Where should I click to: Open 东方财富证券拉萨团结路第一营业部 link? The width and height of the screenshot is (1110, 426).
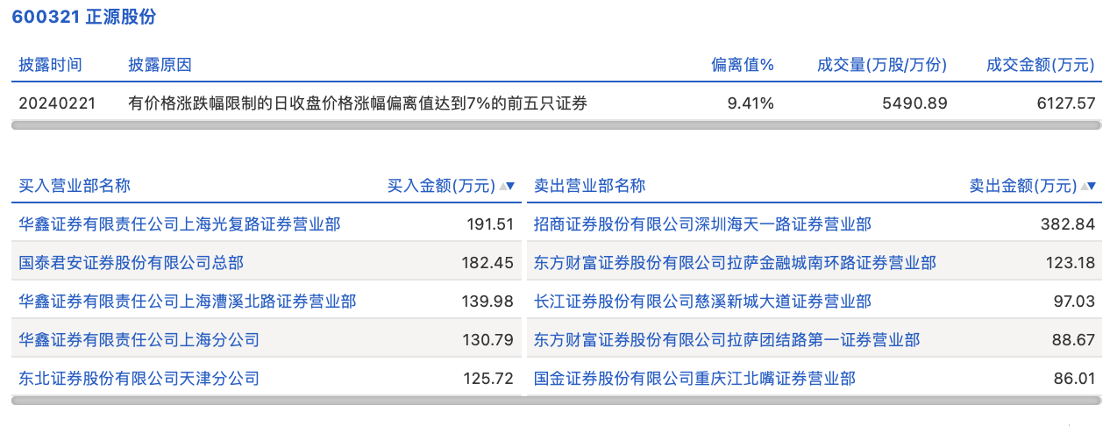click(x=727, y=340)
